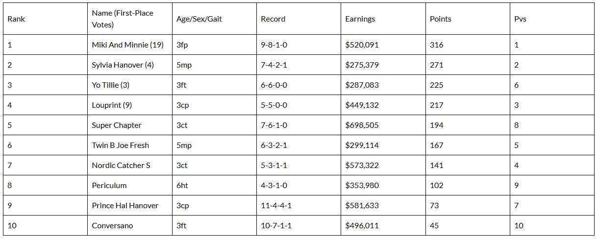The height and width of the screenshot is (241, 598).
Task: Click the 316 points cell
Action: click(x=436, y=45)
